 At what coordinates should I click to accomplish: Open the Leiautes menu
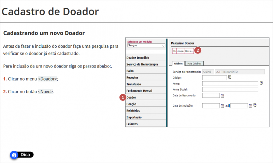[146, 124]
